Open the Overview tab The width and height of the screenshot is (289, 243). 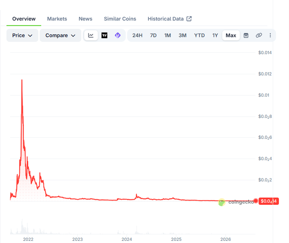(x=24, y=19)
